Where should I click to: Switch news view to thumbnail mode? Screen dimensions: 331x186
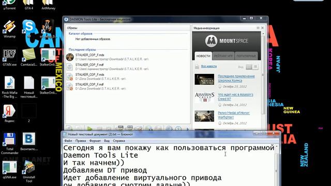tap(249, 67)
